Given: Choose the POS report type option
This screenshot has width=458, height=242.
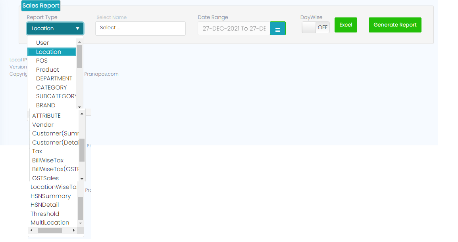Looking at the screenshot, I should point(42,61).
